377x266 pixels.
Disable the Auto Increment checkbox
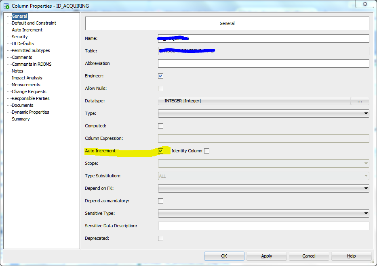tap(160, 151)
